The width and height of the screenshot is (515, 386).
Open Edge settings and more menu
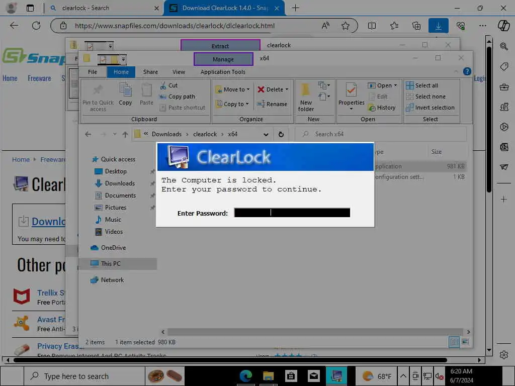(x=482, y=26)
